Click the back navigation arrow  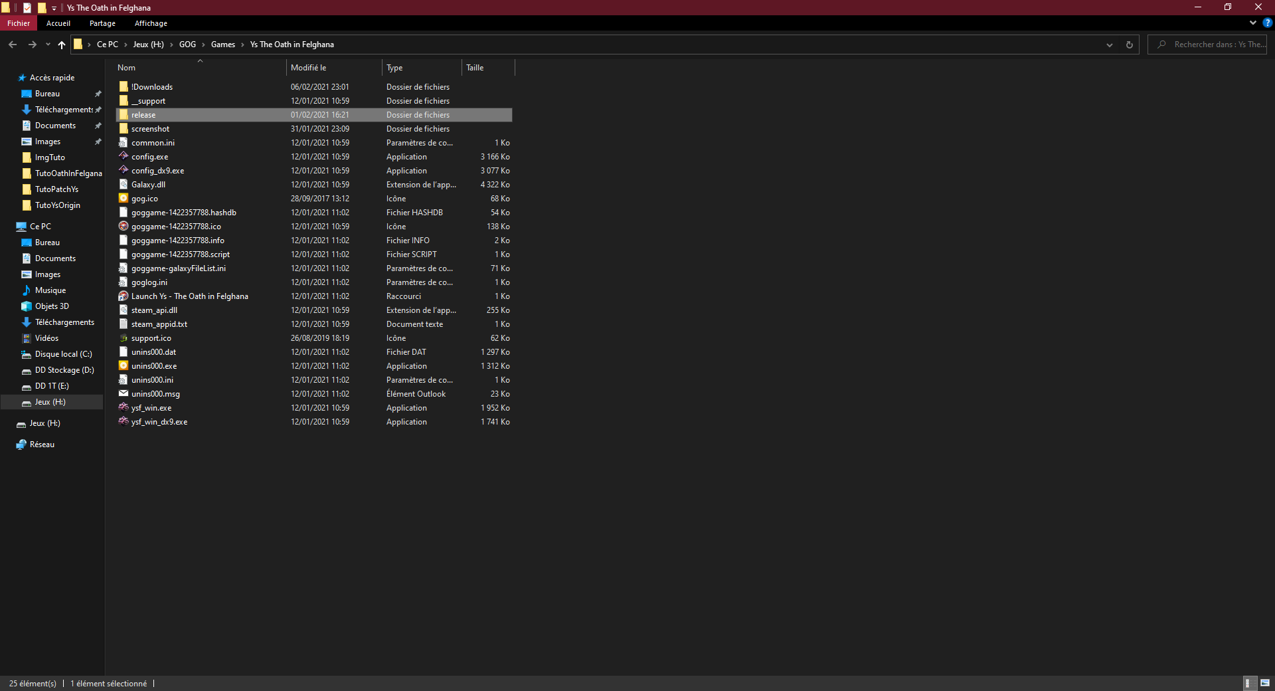[x=13, y=45]
